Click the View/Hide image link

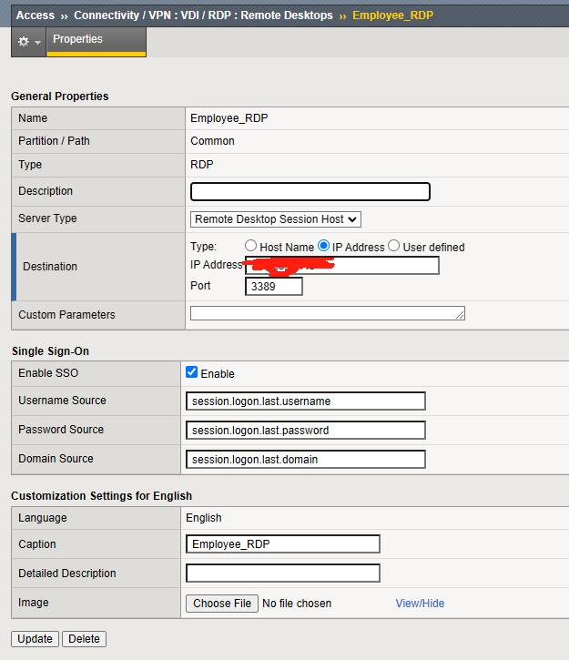point(420,604)
